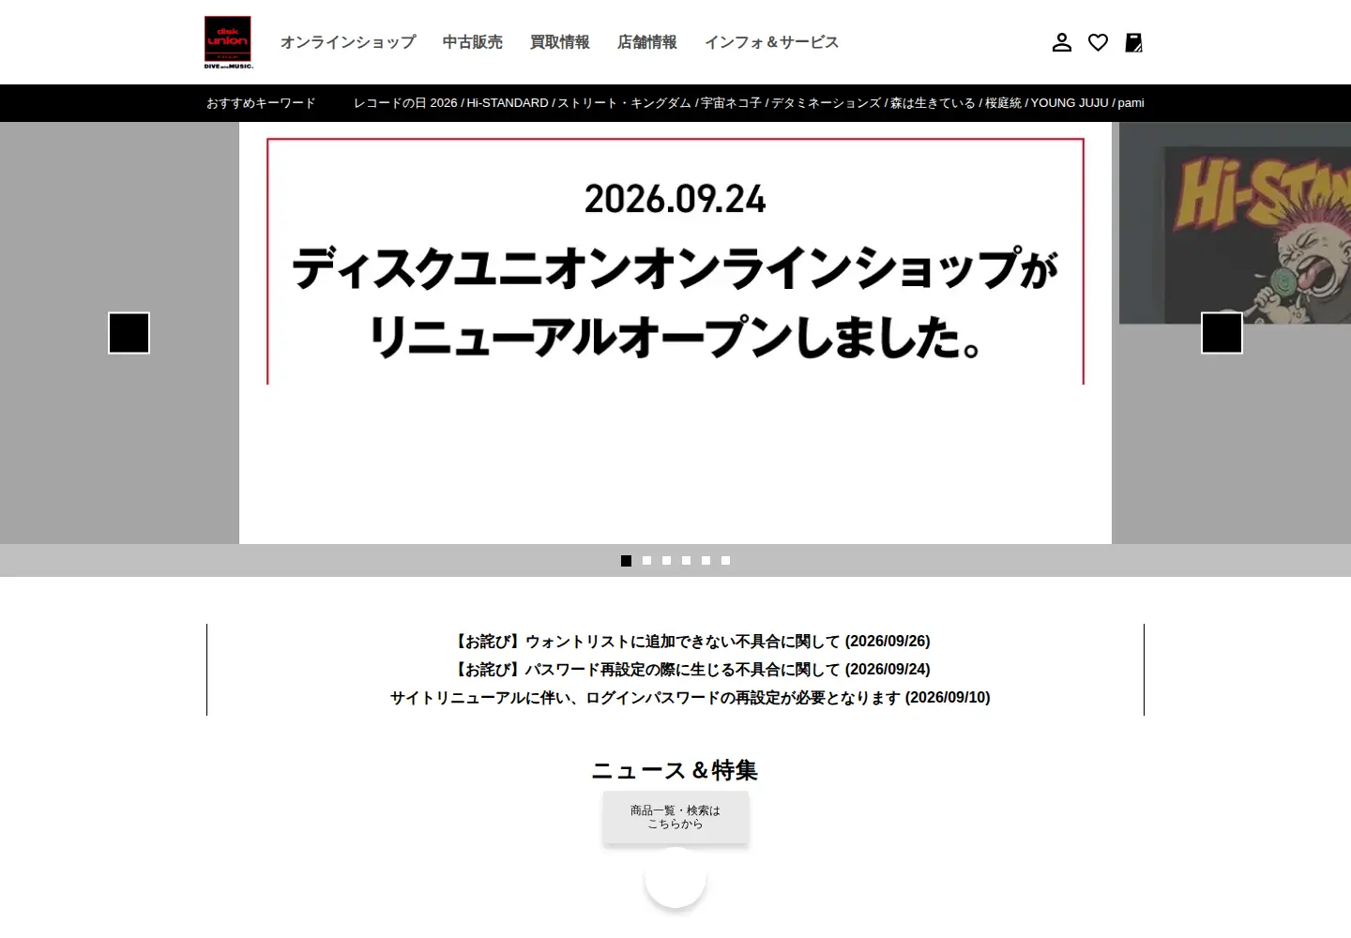The height and width of the screenshot is (938, 1351).
Task: Click the round white button below search
Action: (675, 878)
